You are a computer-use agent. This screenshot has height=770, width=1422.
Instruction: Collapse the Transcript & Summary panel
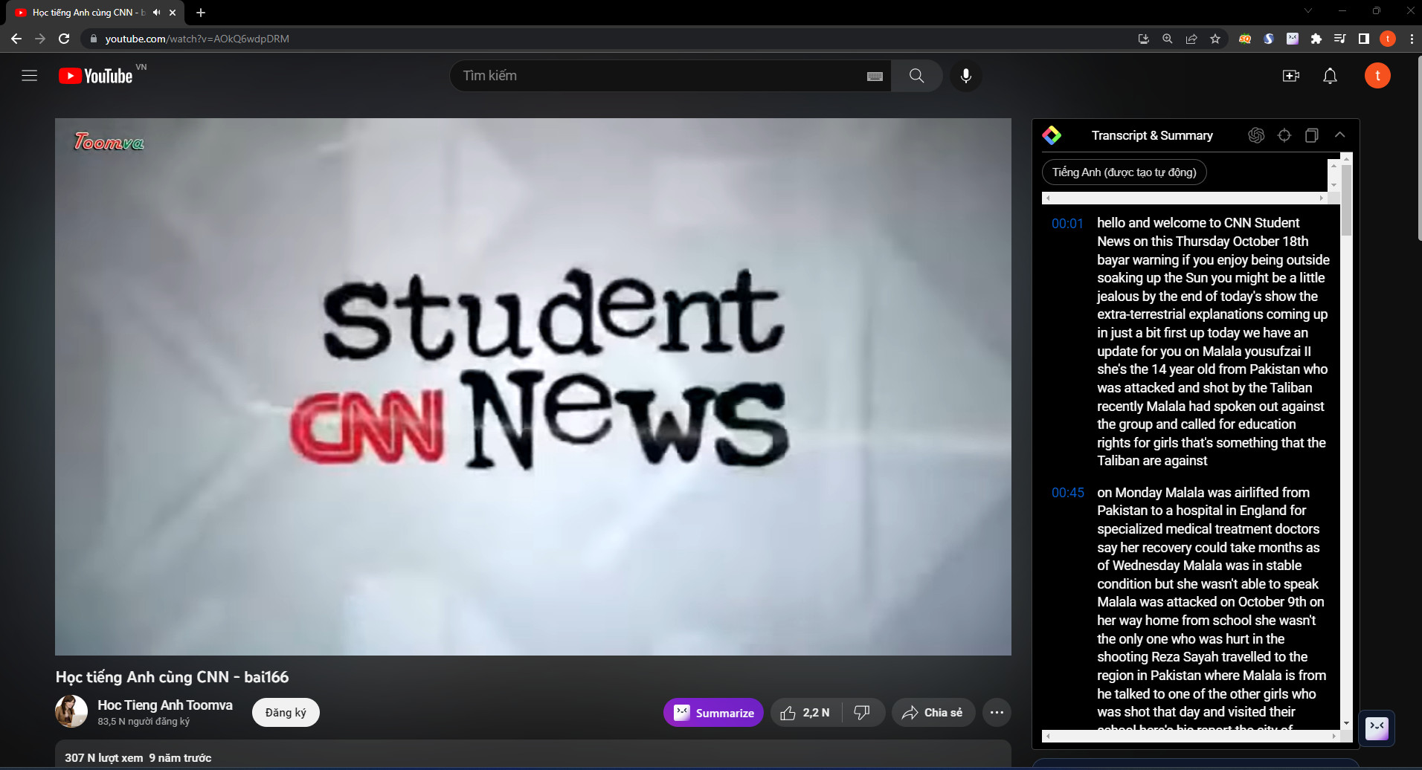[1339, 135]
